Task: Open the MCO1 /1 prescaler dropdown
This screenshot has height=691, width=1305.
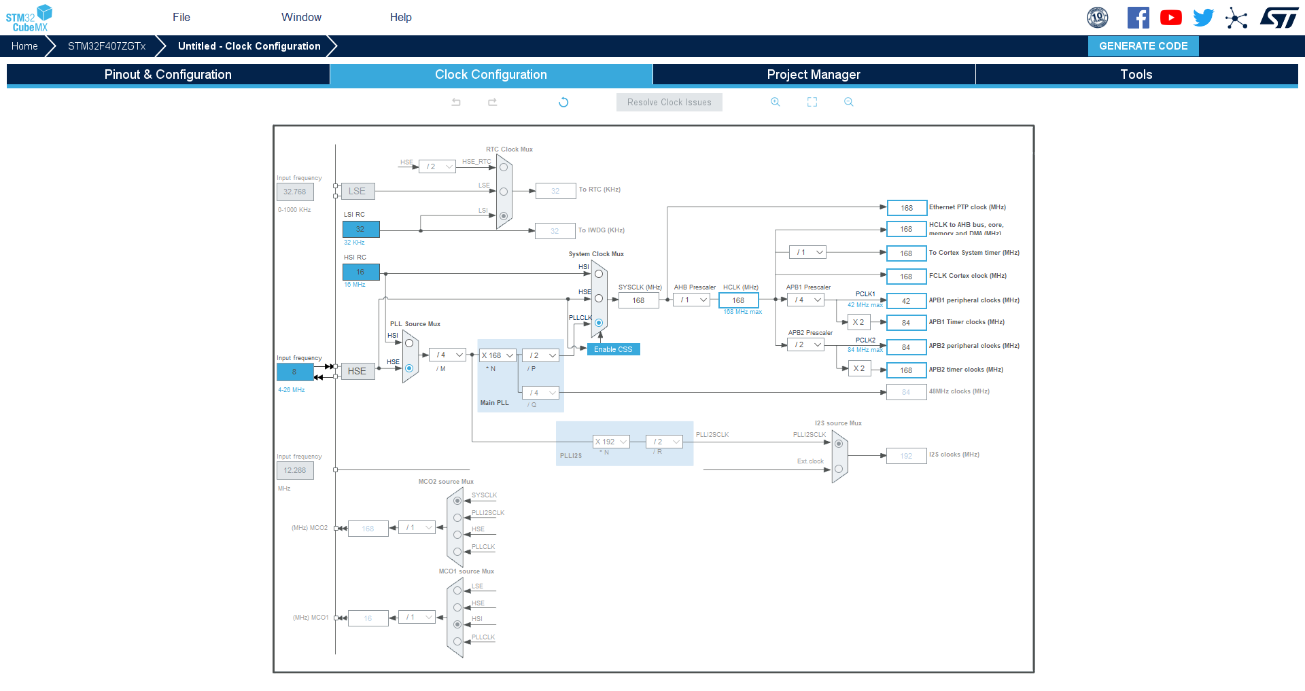Action: 417,617
